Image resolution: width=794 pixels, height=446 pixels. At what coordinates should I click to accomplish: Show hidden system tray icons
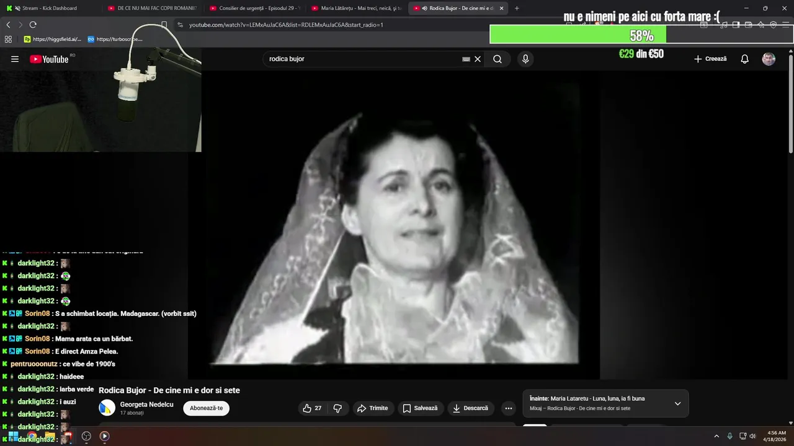716,436
